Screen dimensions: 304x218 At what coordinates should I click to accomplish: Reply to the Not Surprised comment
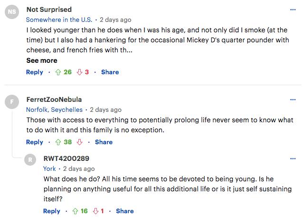pos(35,72)
